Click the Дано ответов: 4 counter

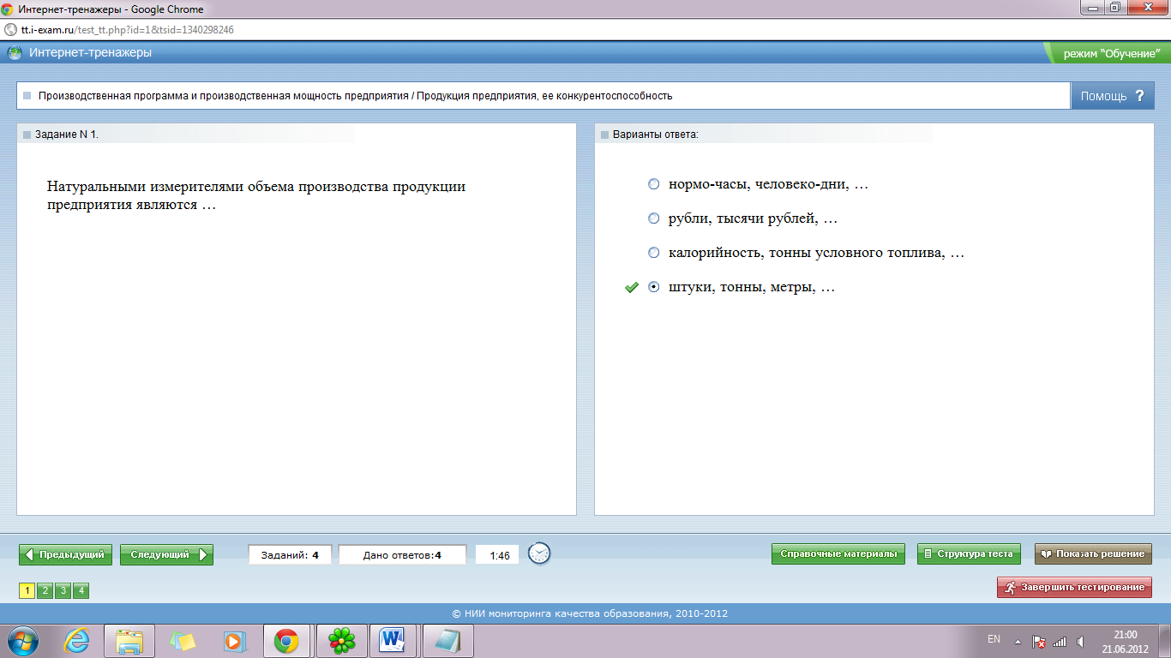coord(402,555)
